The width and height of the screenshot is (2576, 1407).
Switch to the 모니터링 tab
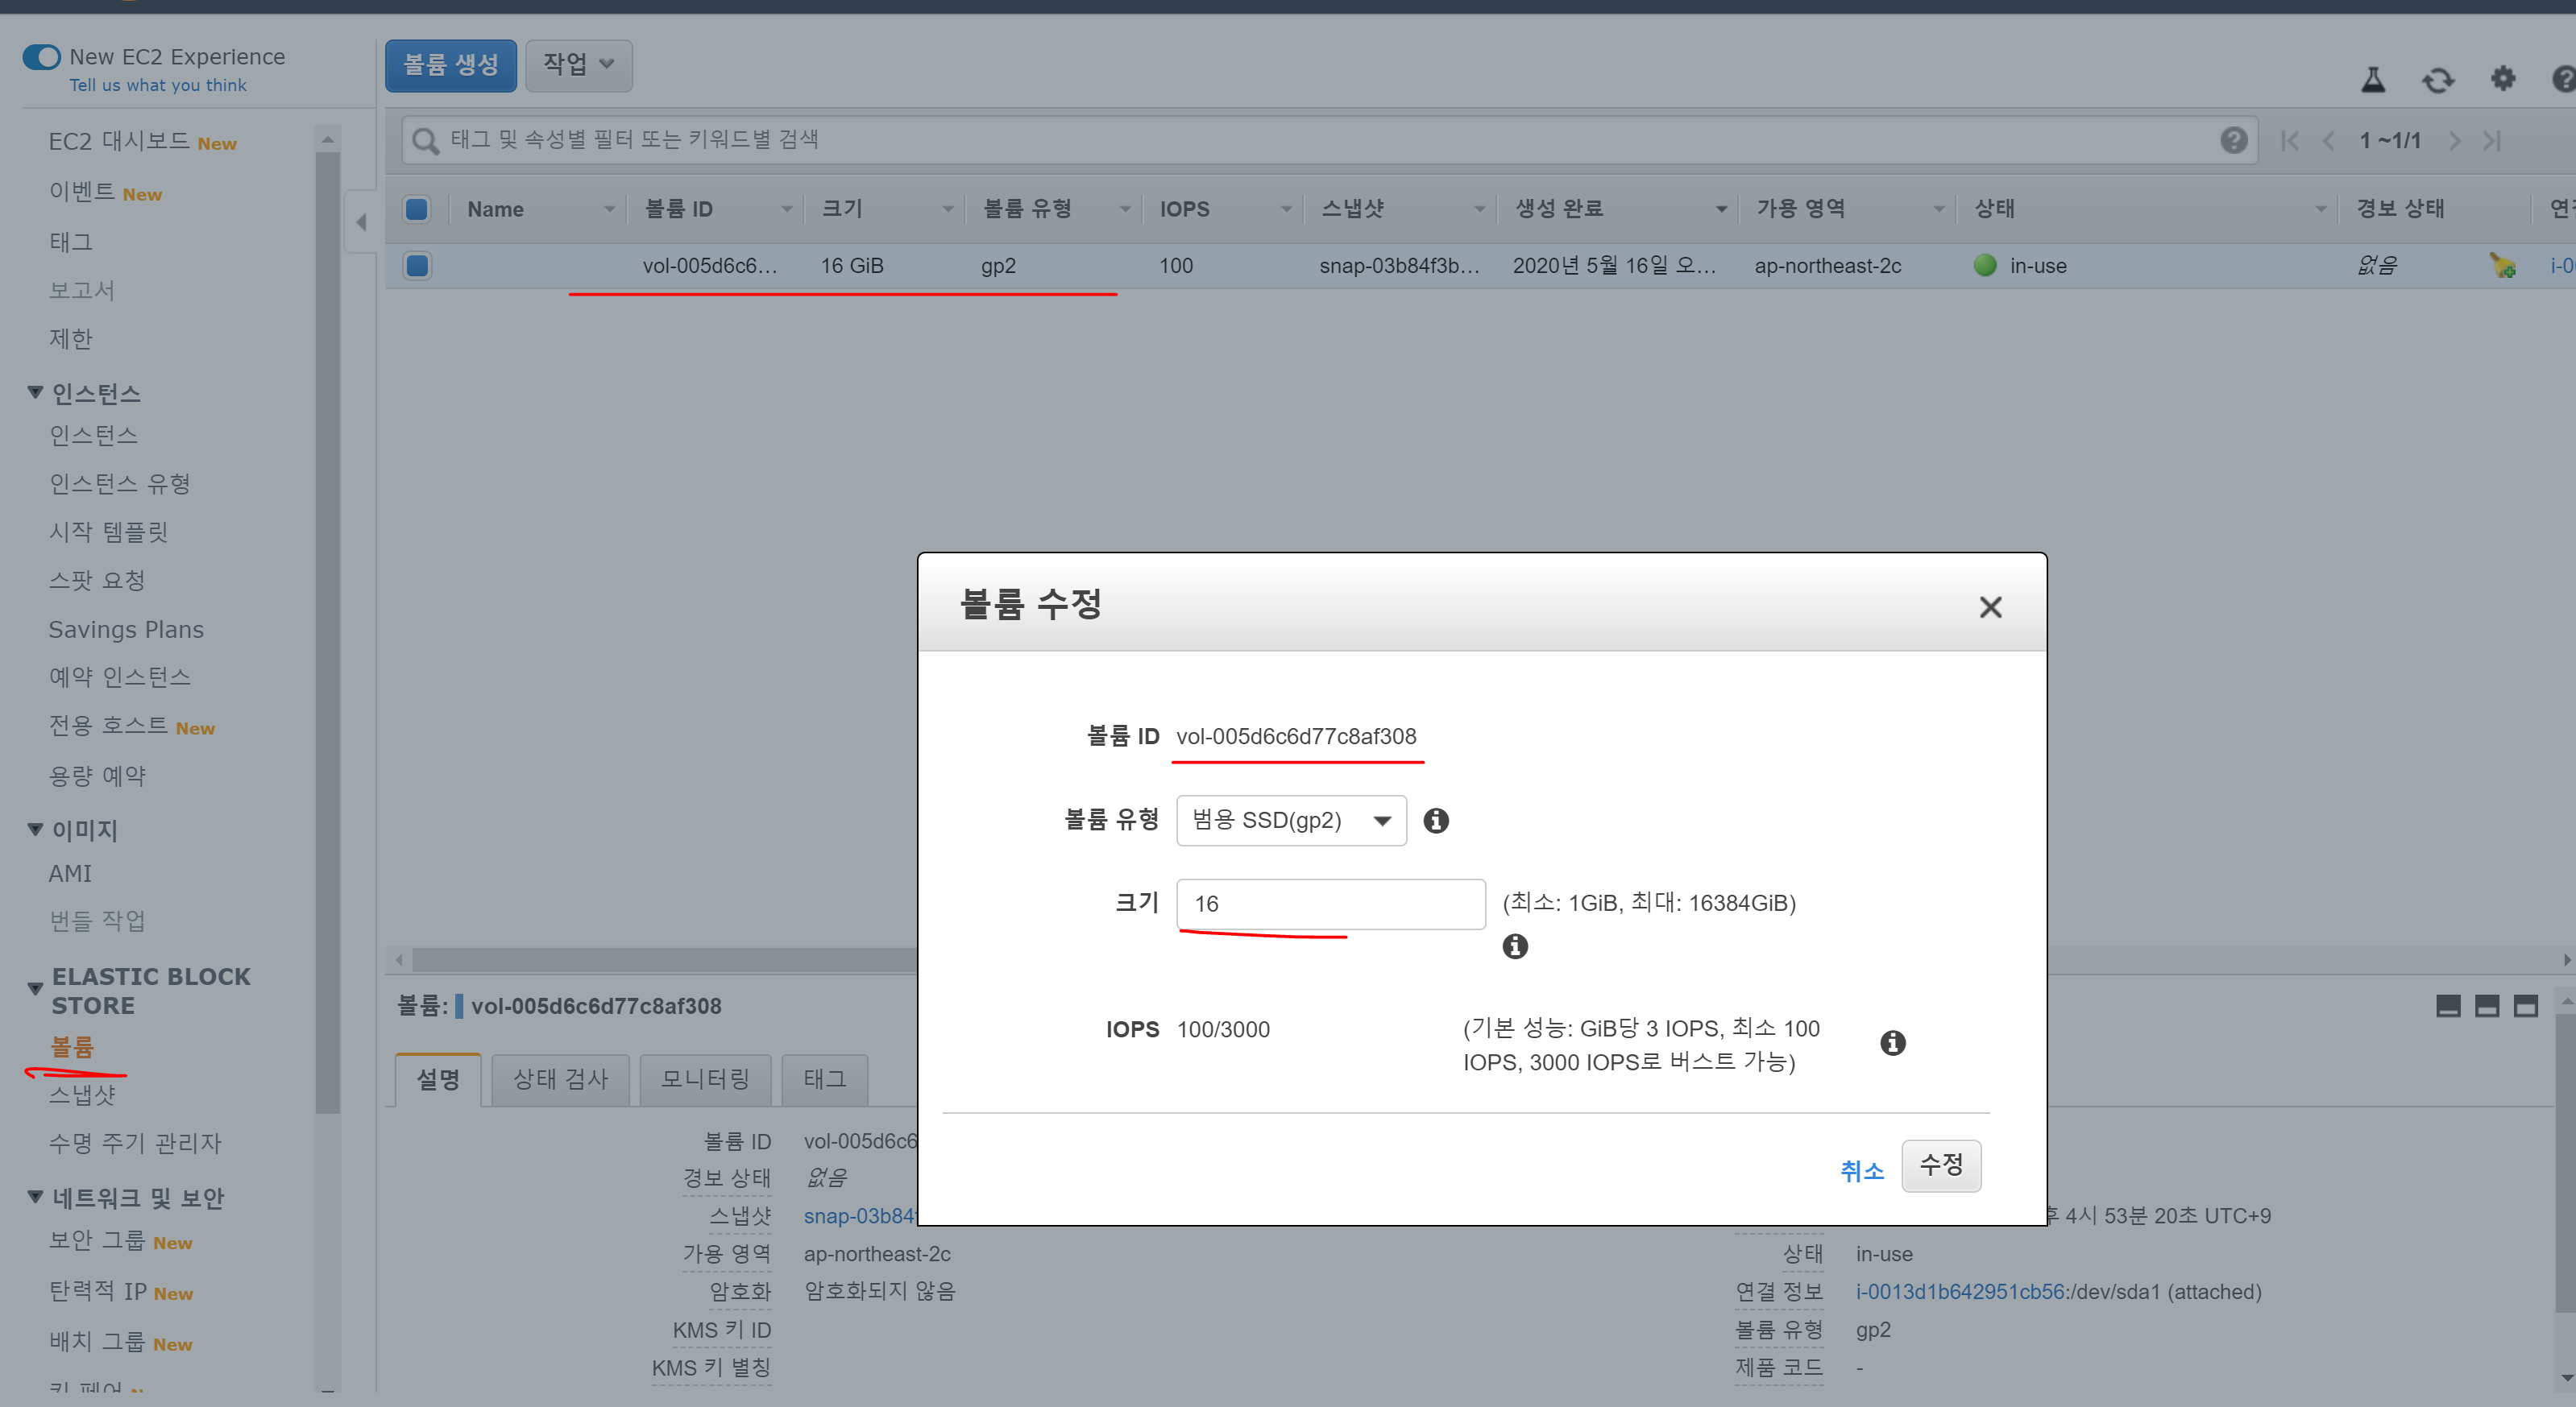click(x=705, y=1079)
